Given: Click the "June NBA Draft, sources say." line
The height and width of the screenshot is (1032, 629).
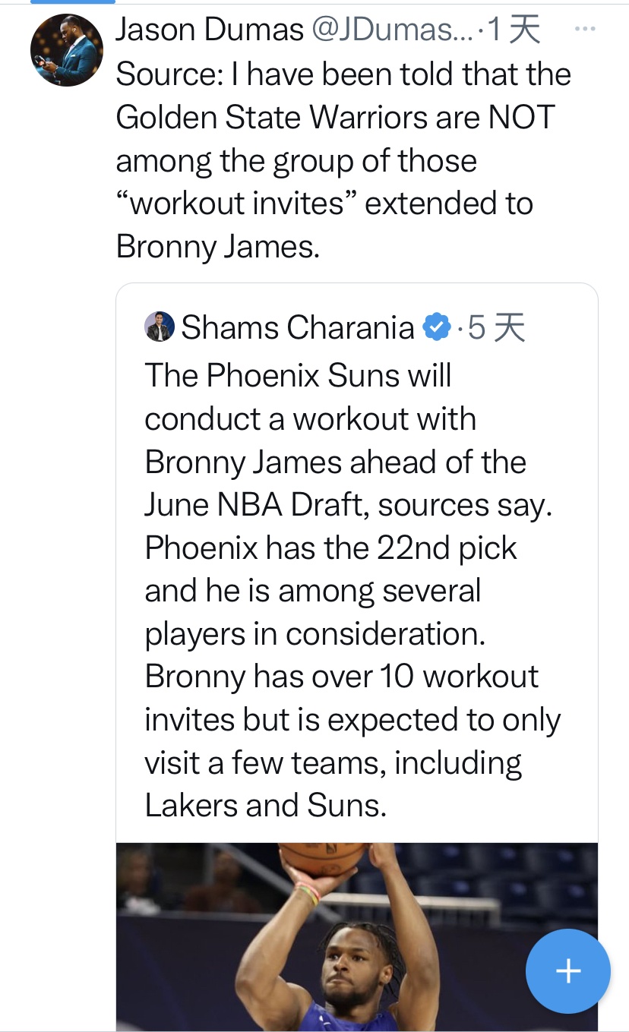Looking at the screenshot, I should tap(348, 505).
